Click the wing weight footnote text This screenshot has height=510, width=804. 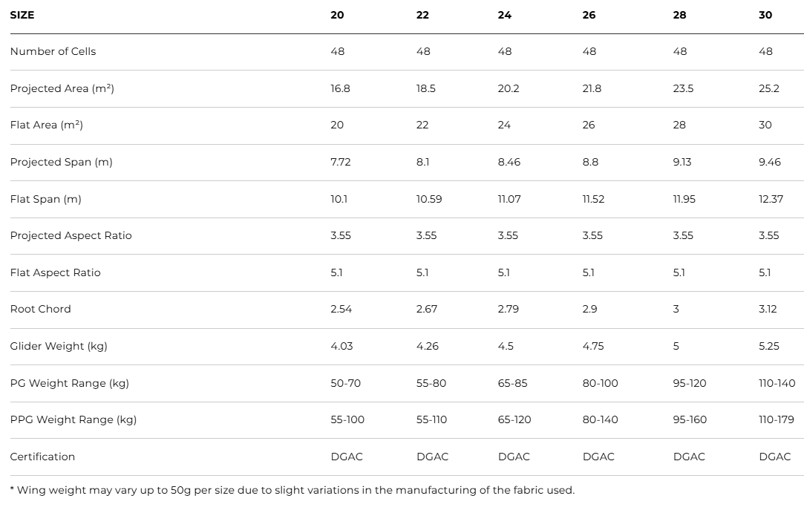click(x=292, y=490)
